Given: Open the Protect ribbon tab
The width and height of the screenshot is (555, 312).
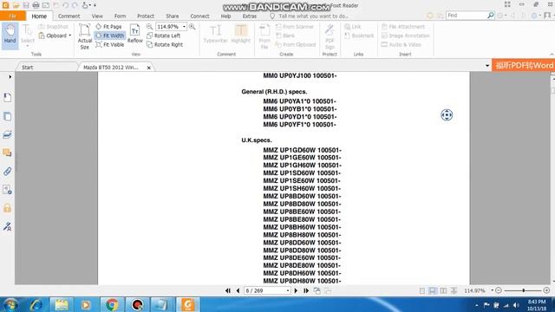Looking at the screenshot, I should pyautogui.click(x=146, y=16).
